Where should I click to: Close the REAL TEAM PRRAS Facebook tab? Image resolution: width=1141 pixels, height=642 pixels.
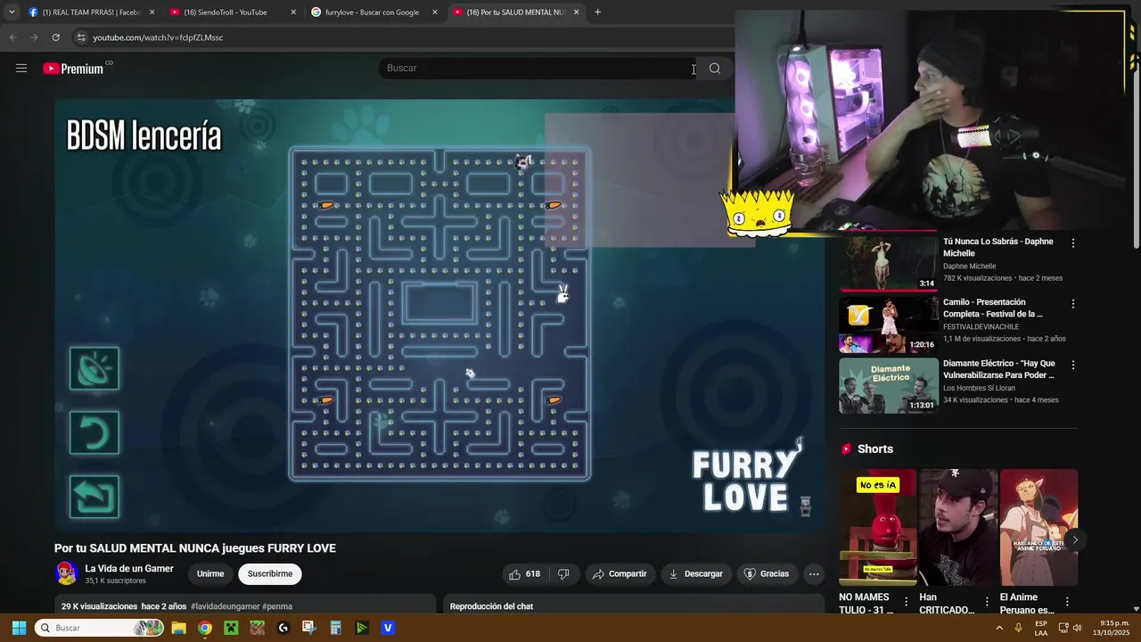click(152, 12)
